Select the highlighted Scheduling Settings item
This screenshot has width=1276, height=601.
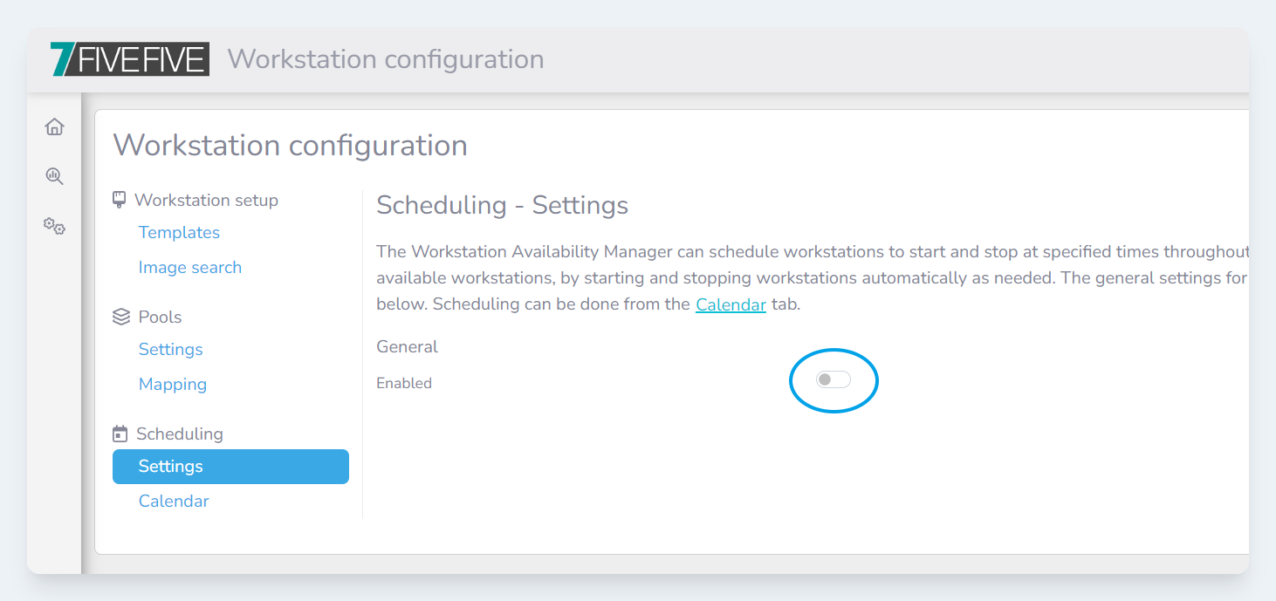pos(230,466)
